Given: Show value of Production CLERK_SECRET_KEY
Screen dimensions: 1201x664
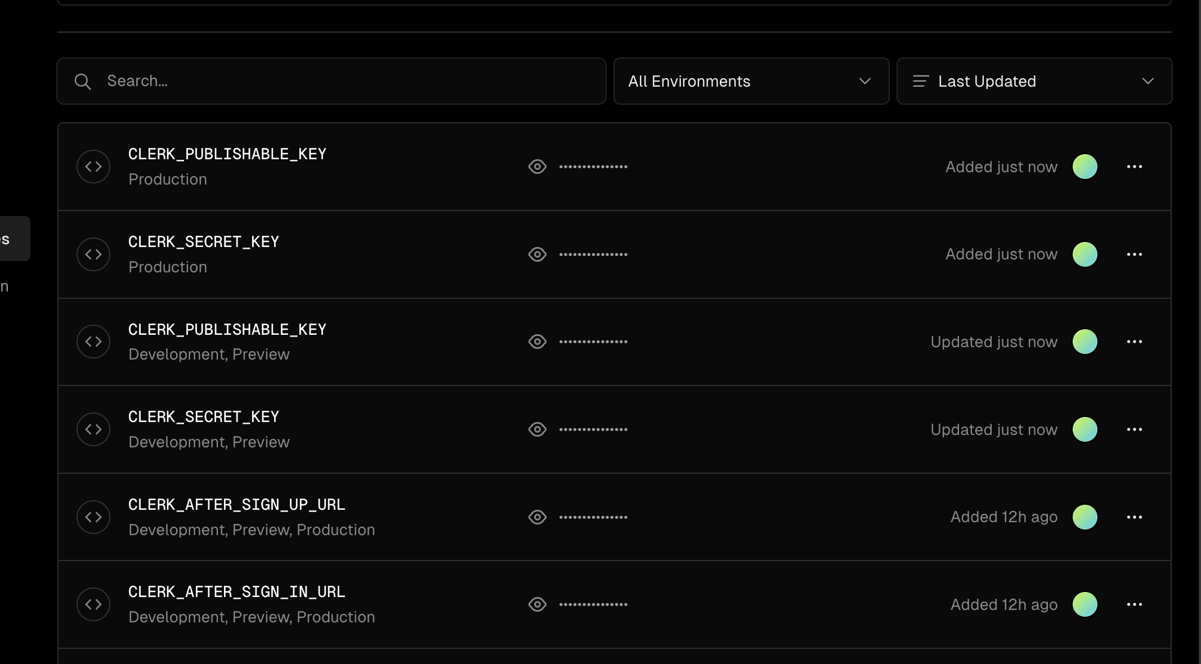Looking at the screenshot, I should (x=537, y=254).
